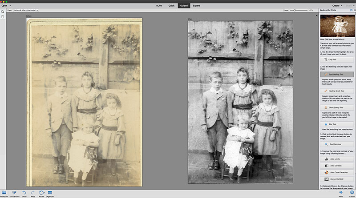Adjust the Zoom slider handle
This screenshot has width=356, height=198.
[295, 10]
